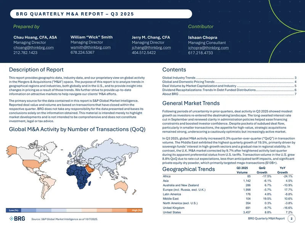Screen dimensions: 305x229
Task: Click the Low (%) end of the color legend
Action: click(x=13, y=210)
